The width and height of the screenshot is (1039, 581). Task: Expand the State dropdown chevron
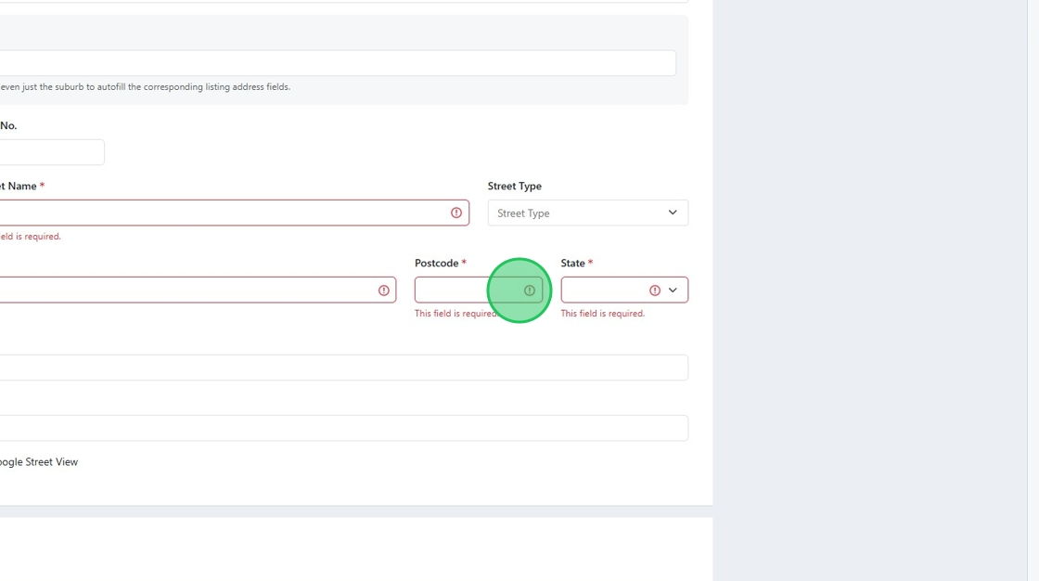(673, 290)
